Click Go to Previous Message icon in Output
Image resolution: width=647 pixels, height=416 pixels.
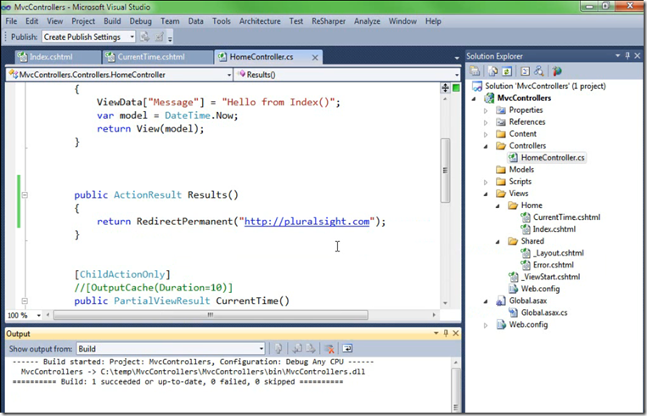point(297,349)
